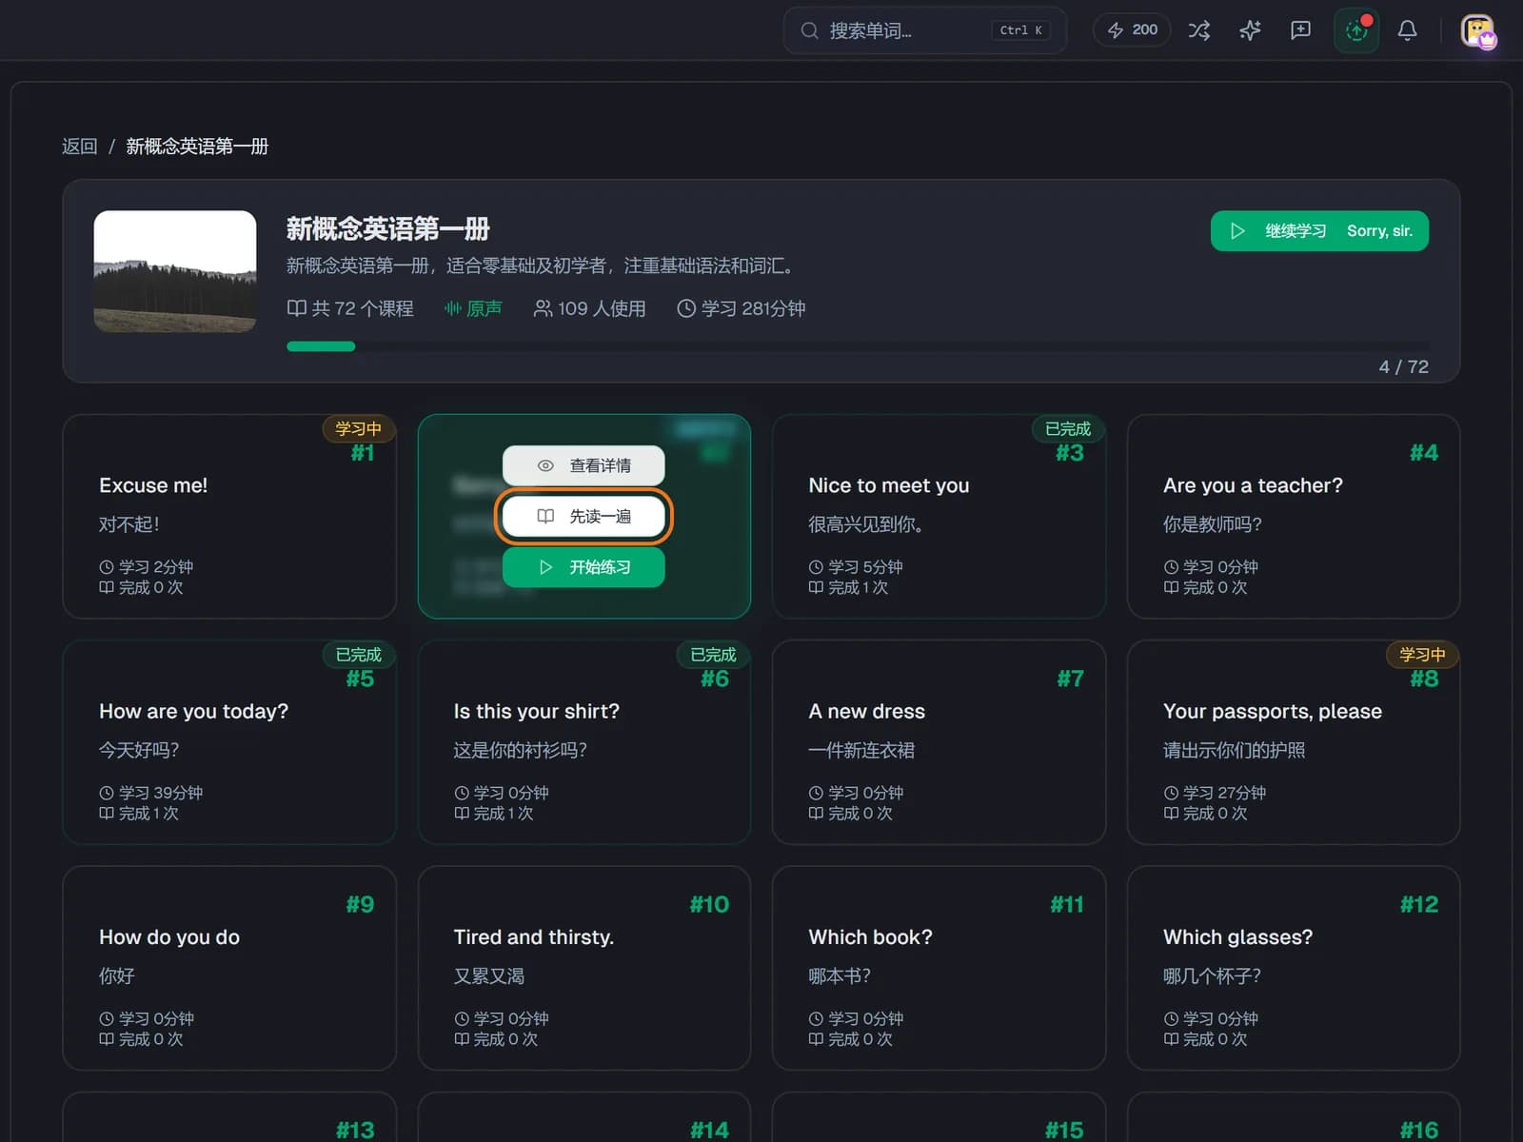Viewport: 1523px width, 1142px height.
Task: Open the green check-in icon with red dot
Action: 1356,30
